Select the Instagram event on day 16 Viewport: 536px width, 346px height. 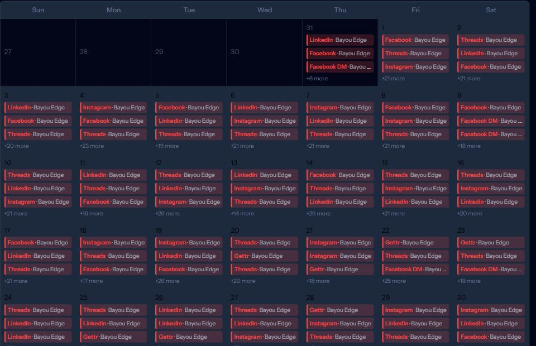point(491,189)
